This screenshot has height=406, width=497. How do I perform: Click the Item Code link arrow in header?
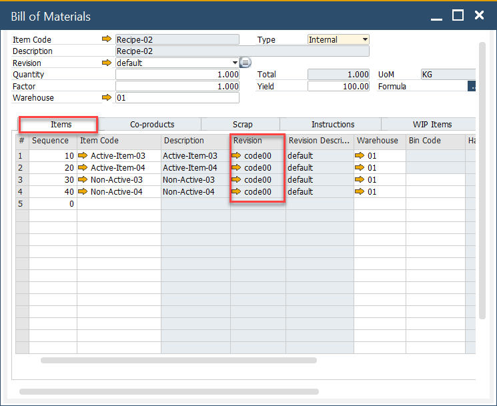107,40
